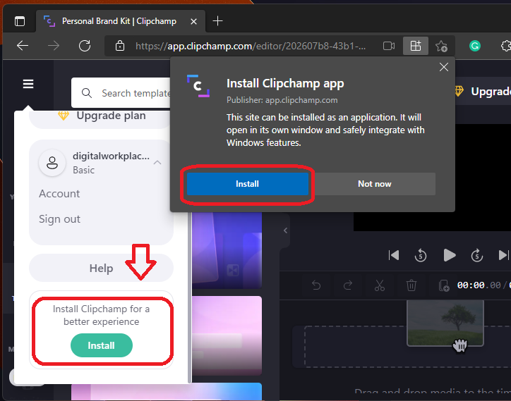Click the Redo icon in timeline toolbar

348,285
